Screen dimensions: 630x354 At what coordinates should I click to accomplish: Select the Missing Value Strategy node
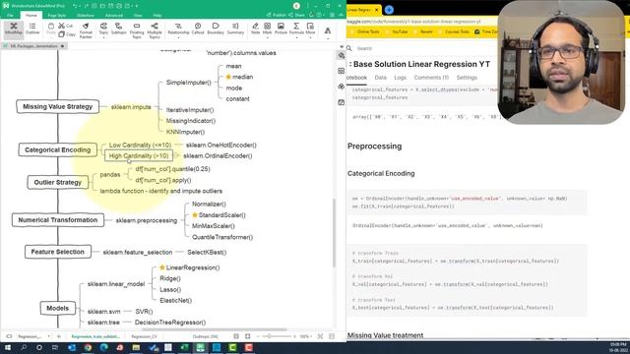[x=57, y=106]
